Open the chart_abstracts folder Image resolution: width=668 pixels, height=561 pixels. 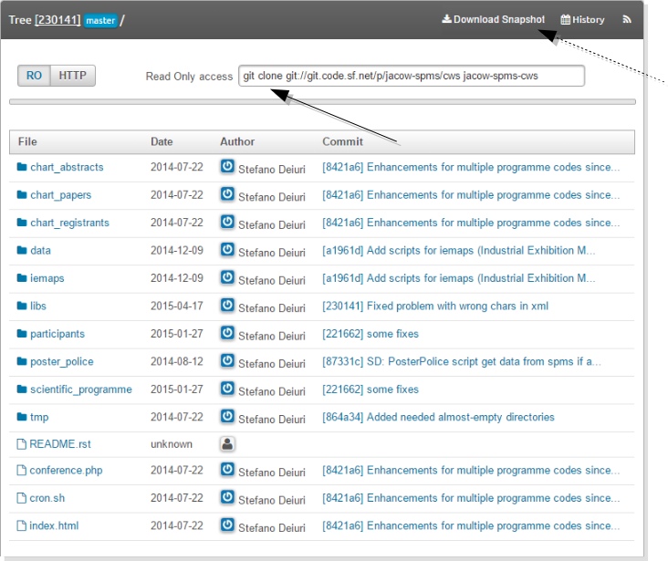pyautogui.click(x=67, y=167)
